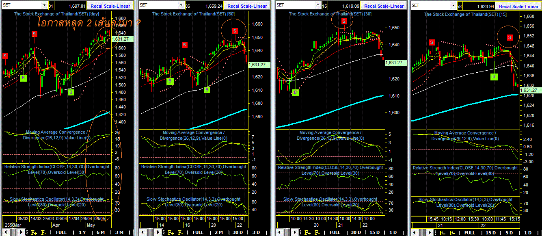This screenshot has width=542, height=236.
Task: Click title 'The Stock Exchange of Thailand(SET) [30]'
Action: (330, 14)
